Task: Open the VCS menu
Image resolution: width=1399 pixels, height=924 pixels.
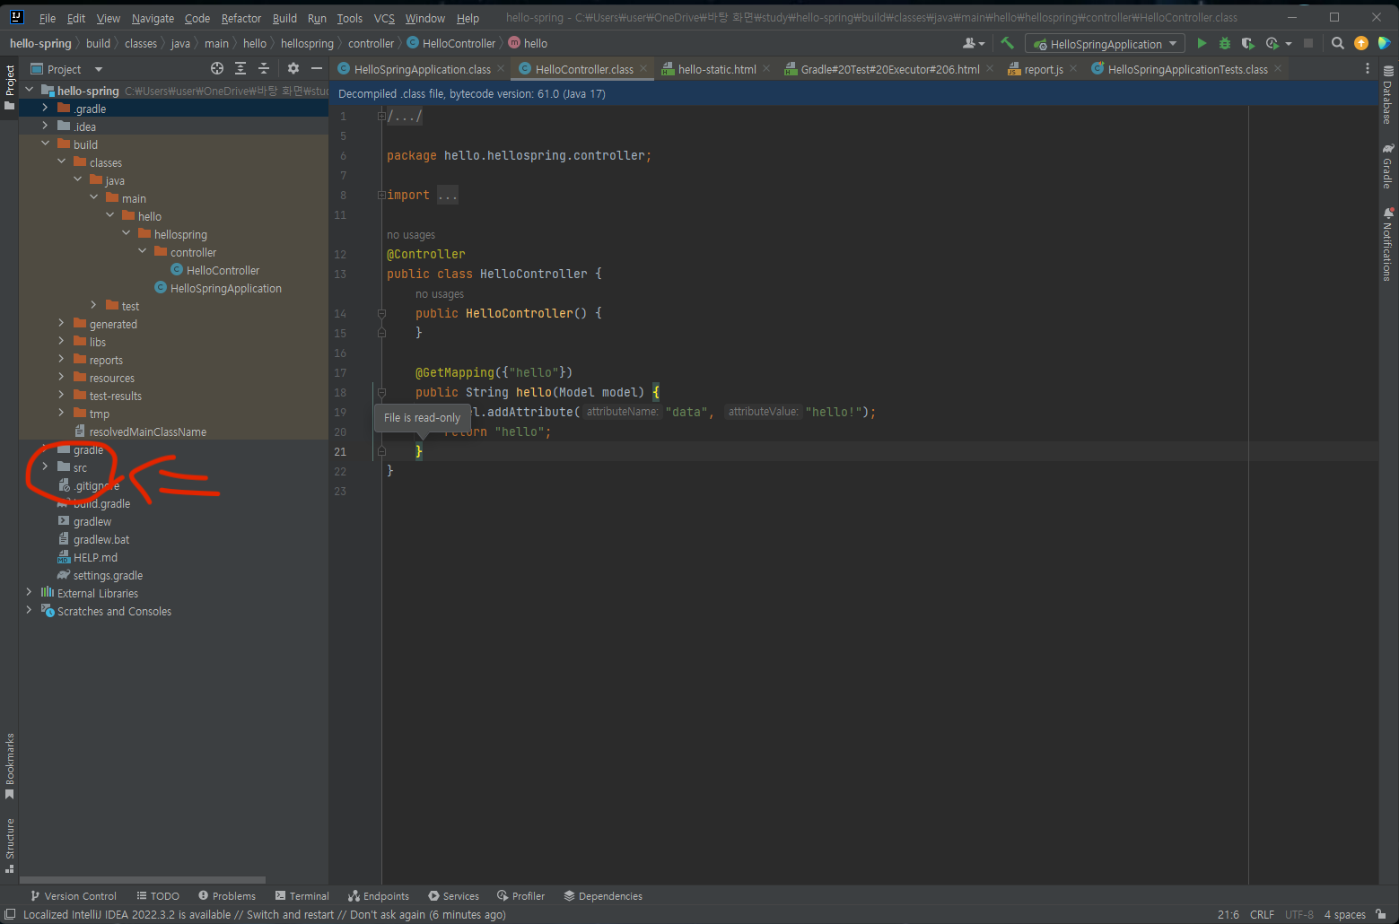Action: (384, 18)
